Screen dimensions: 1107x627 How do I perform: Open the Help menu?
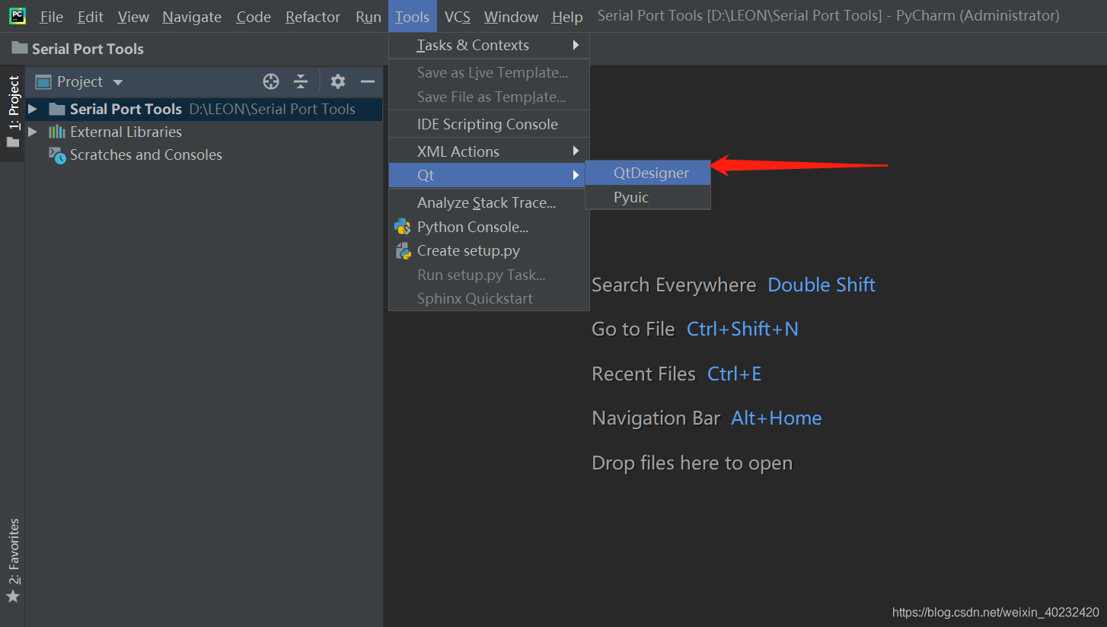[567, 17]
